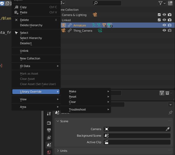Image resolution: width=175 pixels, height=155 pixels.
Task: Disable Armature in renders
Action: click(170, 25)
